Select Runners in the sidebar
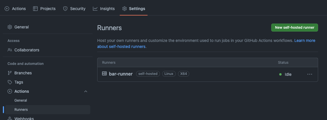Screen dimensions: 327x120 (x=47, y=110)
